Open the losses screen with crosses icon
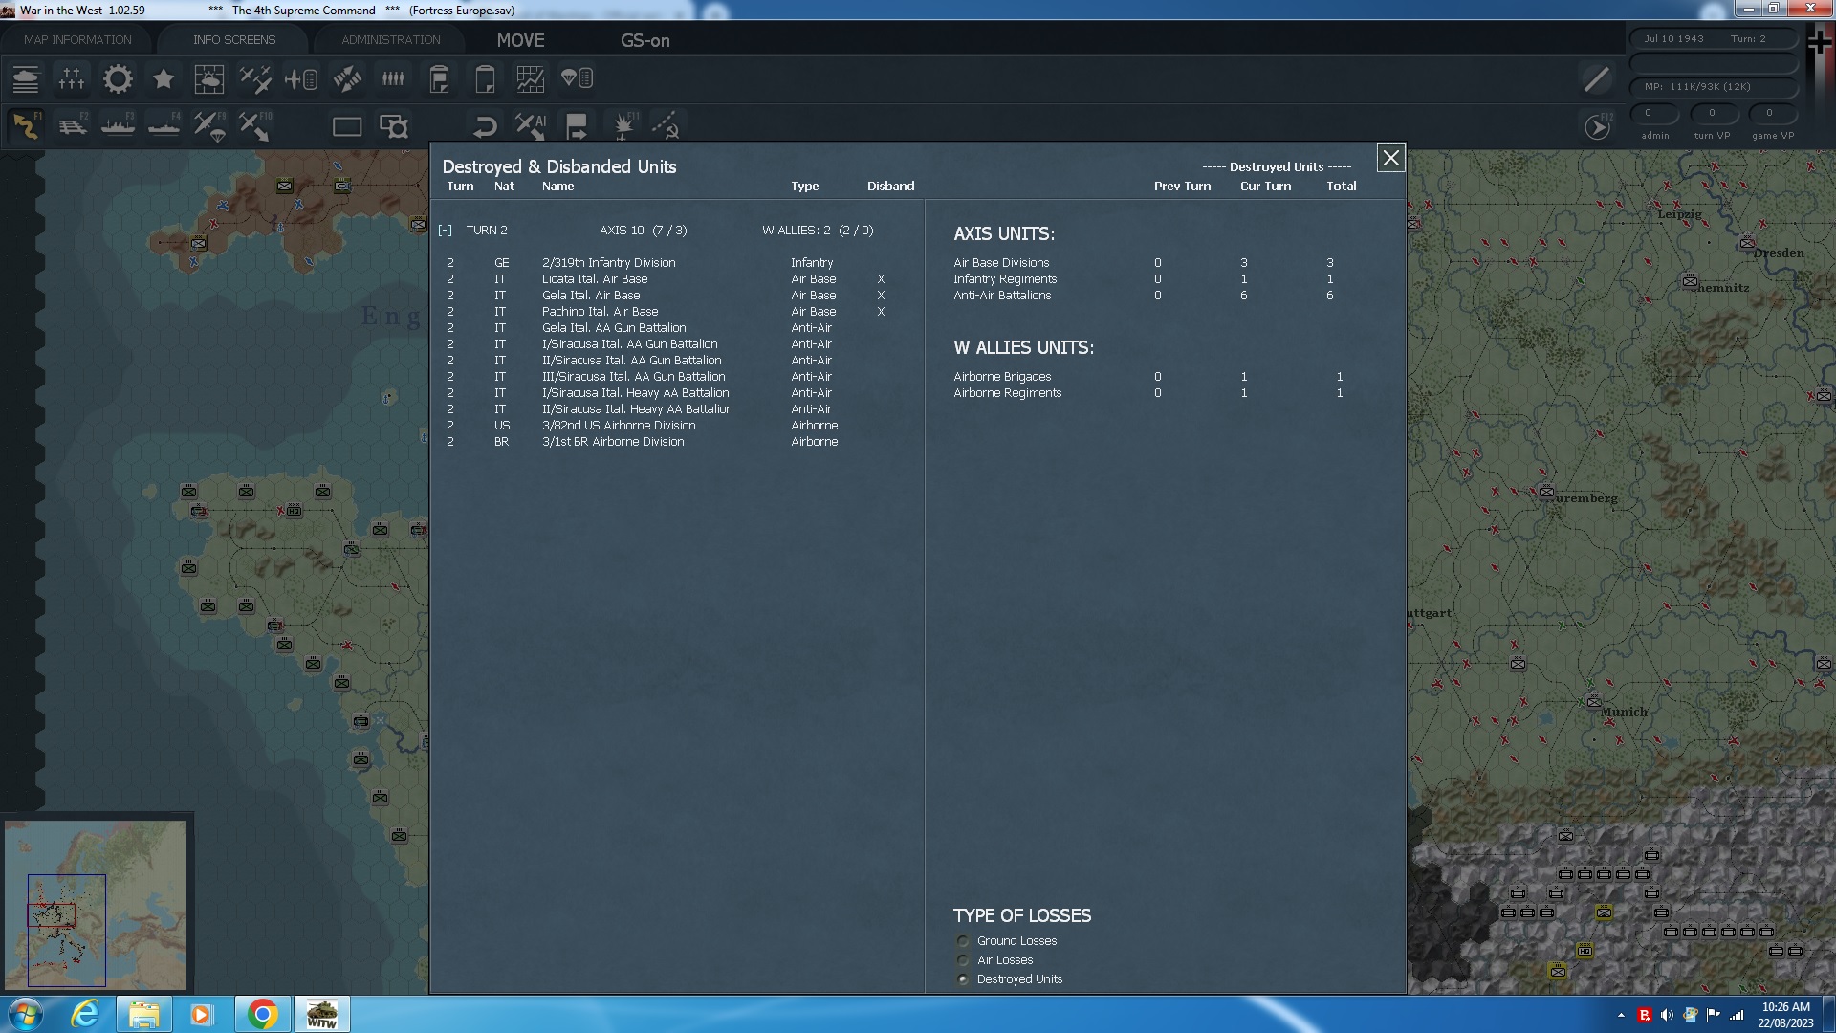Screen dimensions: 1836x1033 tap(72, 79)
